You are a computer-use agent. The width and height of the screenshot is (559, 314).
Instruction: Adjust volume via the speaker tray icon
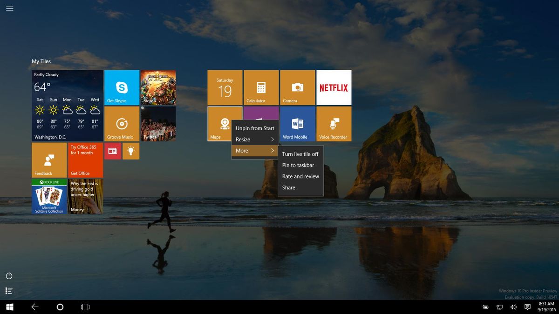pyautogui.click(x=513, y=307)
